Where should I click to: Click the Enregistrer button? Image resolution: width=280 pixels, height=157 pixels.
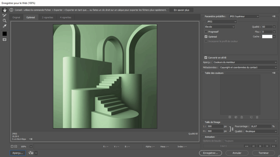210,153
